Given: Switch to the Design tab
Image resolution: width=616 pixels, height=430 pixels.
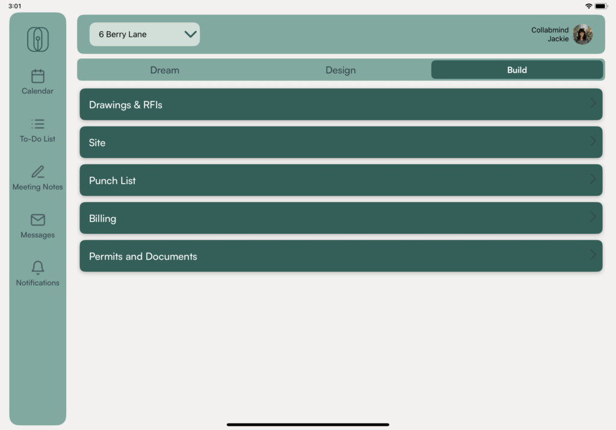Looking at the screenshot, I should point(340,70).
